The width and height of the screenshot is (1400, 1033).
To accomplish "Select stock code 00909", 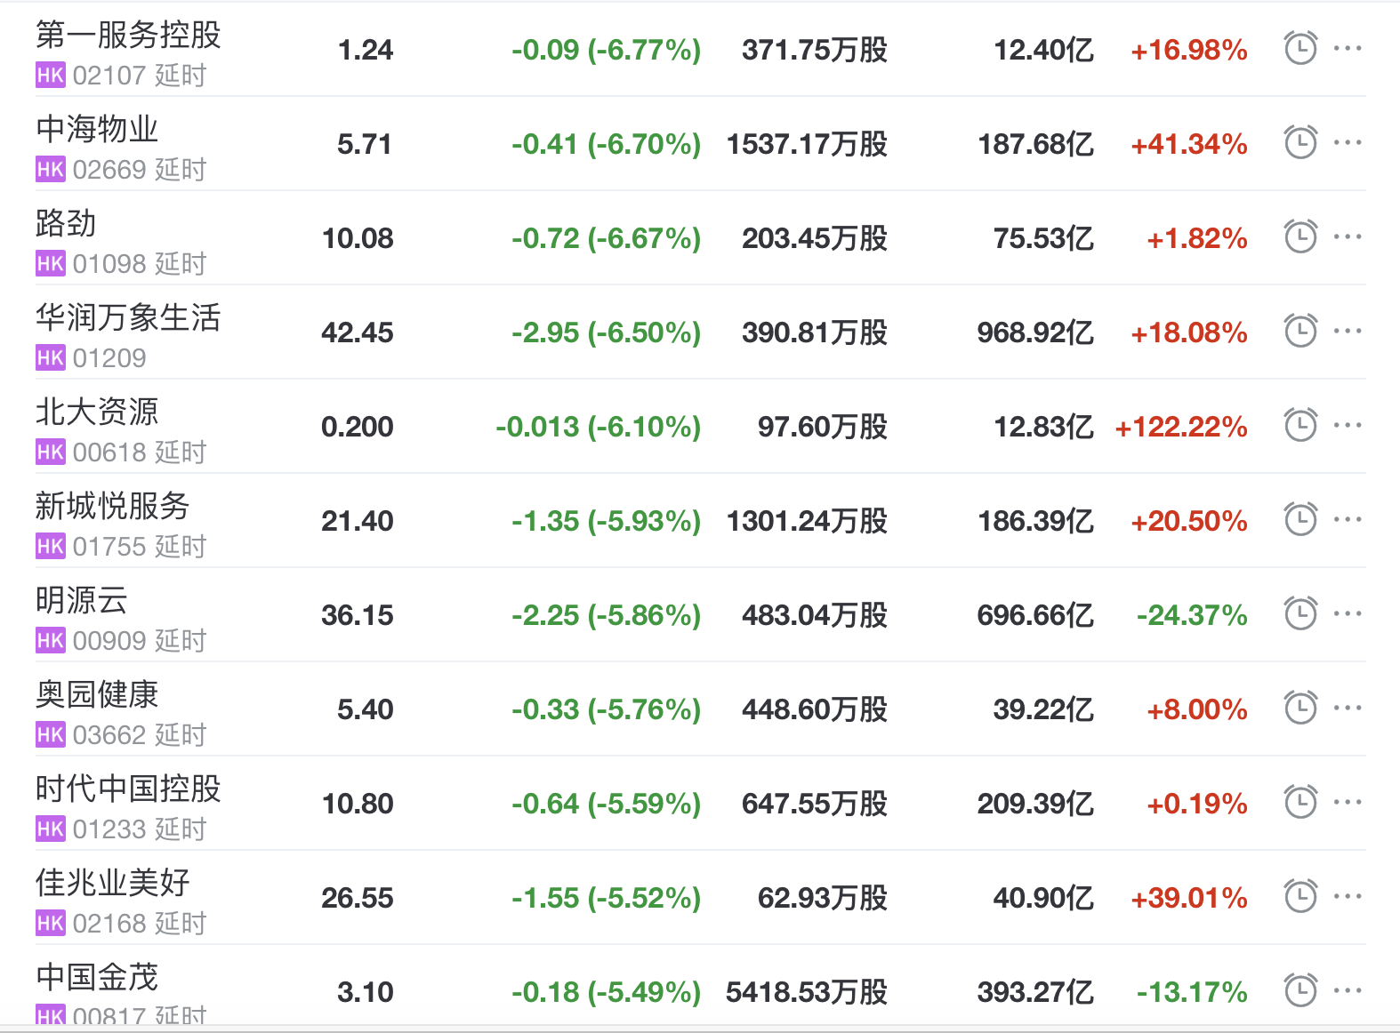I will 109,641.
